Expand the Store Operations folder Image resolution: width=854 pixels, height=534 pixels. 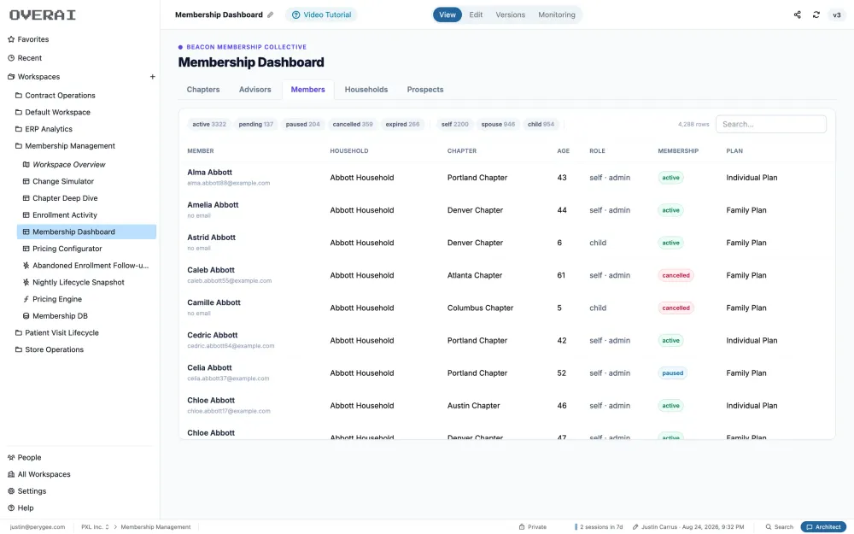pyautogui.click(x=49, y=349)
